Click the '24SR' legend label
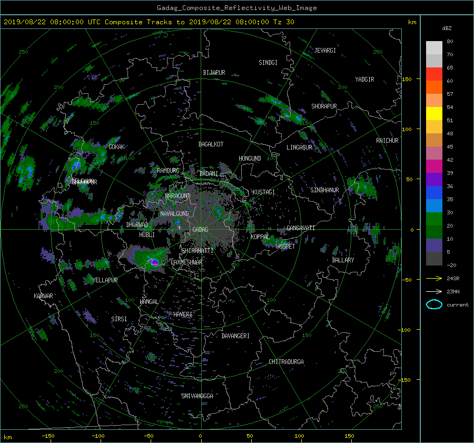The width and height of the screenshot is (474, 443). (x=453, y=279)
